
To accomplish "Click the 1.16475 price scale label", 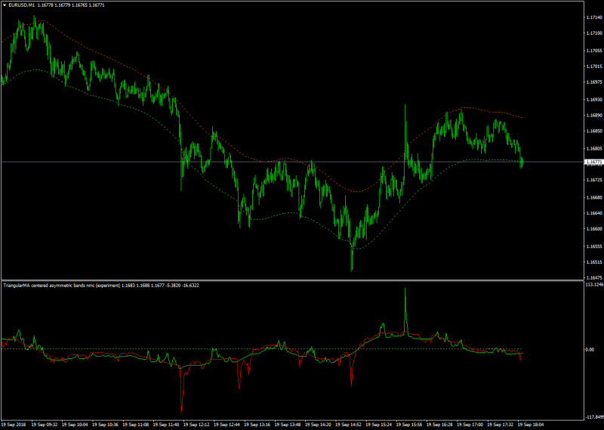I will pyautogui.click(x=593, y=277).
